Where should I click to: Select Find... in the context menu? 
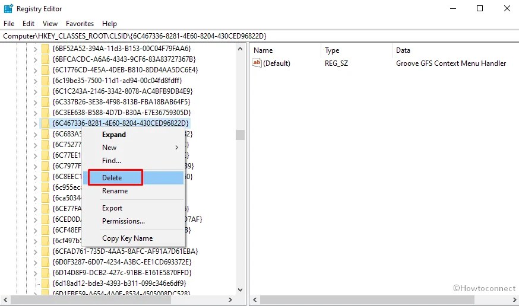tap(112, 161)
